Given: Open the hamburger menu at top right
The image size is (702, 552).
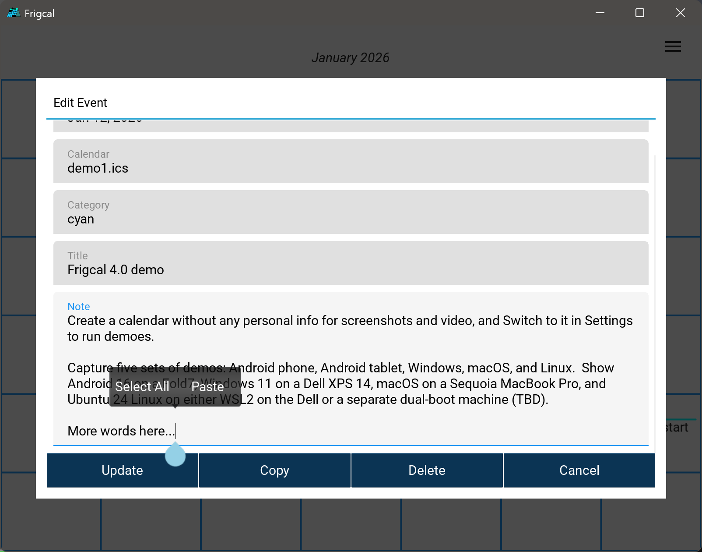Looking at the screenshot, I should (x=673, y=46).
